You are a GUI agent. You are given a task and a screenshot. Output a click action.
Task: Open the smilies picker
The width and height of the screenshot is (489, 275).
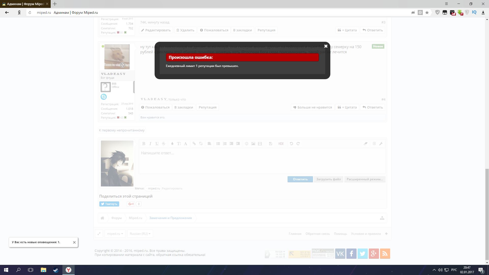tap(247, 144)
